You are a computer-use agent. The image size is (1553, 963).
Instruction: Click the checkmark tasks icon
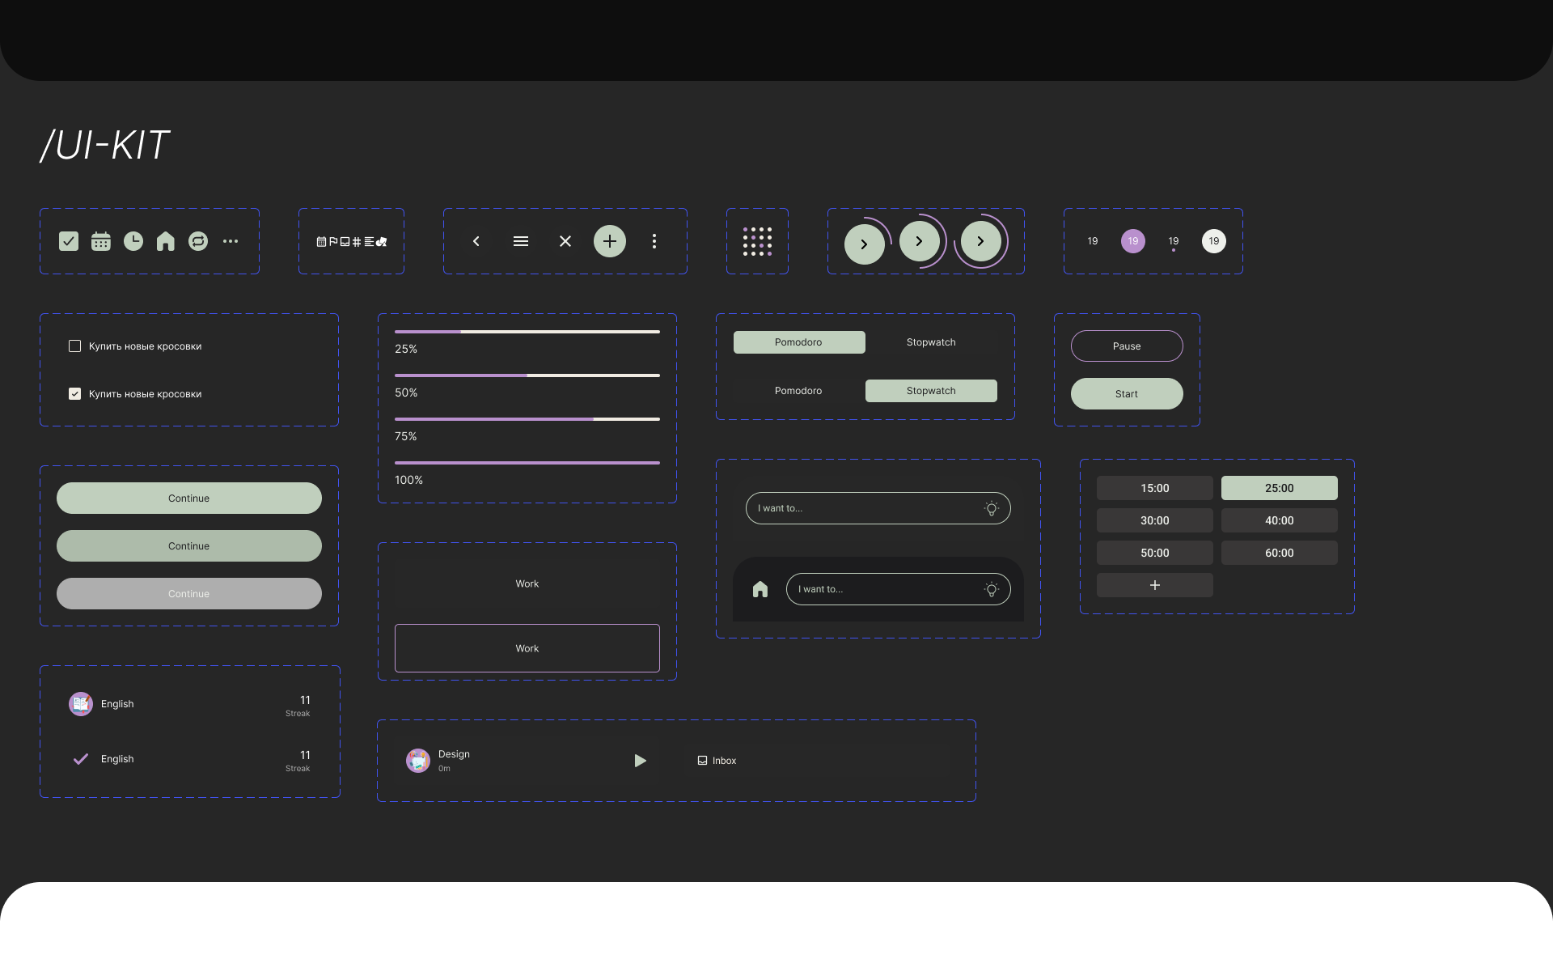69,241
